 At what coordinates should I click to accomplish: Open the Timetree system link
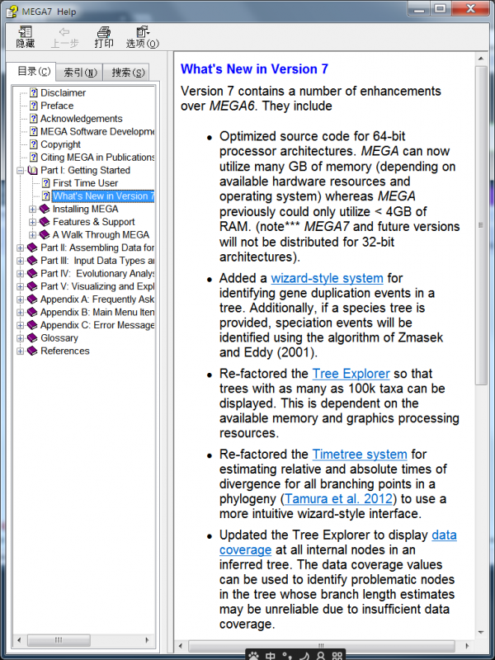pos(360,455)
